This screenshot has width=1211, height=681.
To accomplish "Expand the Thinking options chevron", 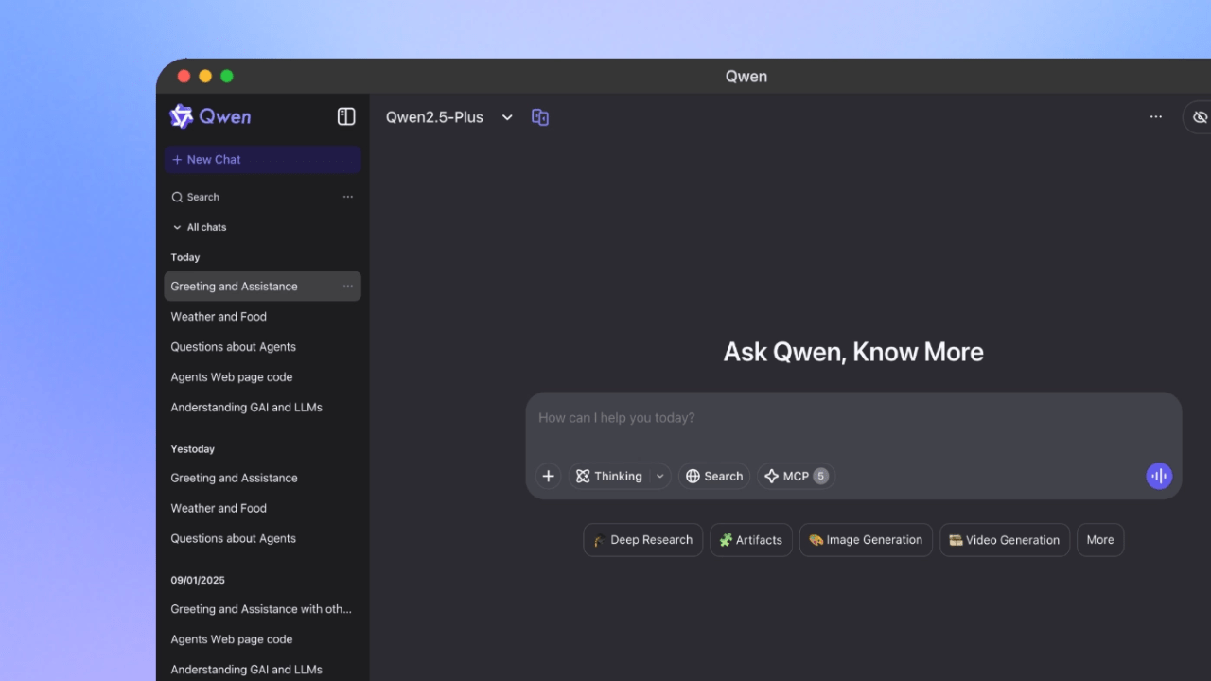I will click(660, 477).
